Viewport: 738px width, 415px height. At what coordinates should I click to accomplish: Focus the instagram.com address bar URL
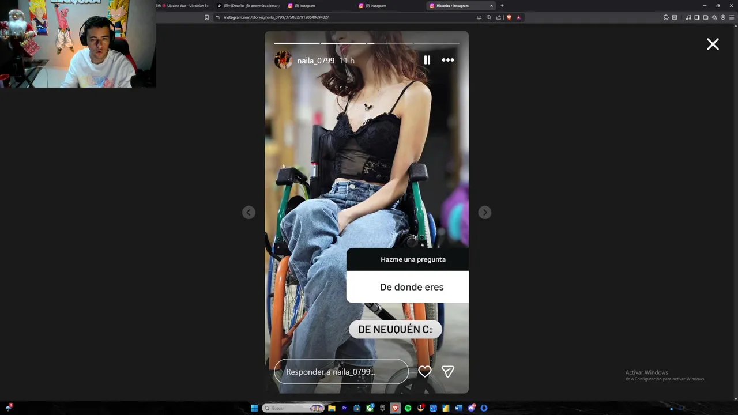click(276, 17)
